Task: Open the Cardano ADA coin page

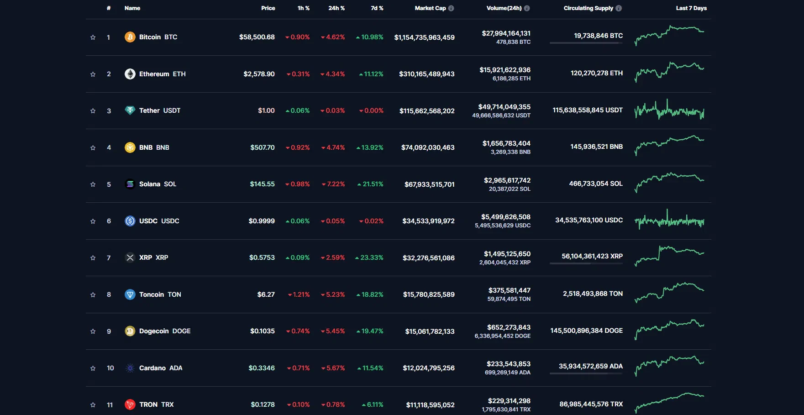Action: click(161, 368)
